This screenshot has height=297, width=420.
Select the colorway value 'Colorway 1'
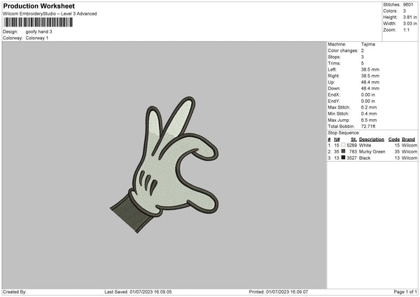(x=37, y=38)
